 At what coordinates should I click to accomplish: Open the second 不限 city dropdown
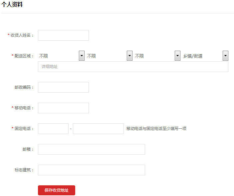pyautogui.click(x=109, y=56)
